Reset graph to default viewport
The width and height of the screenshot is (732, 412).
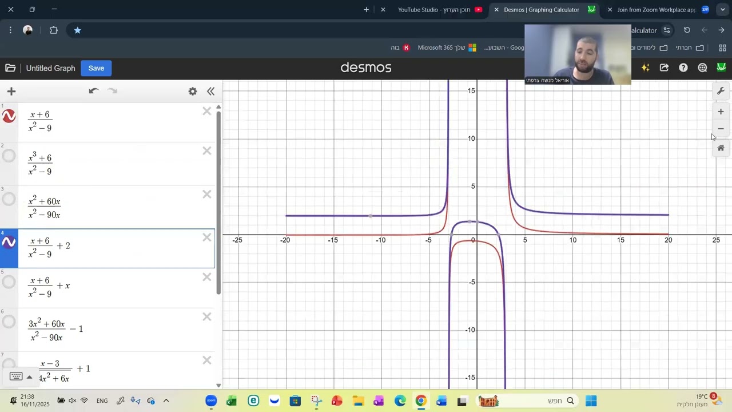(721, 148)
